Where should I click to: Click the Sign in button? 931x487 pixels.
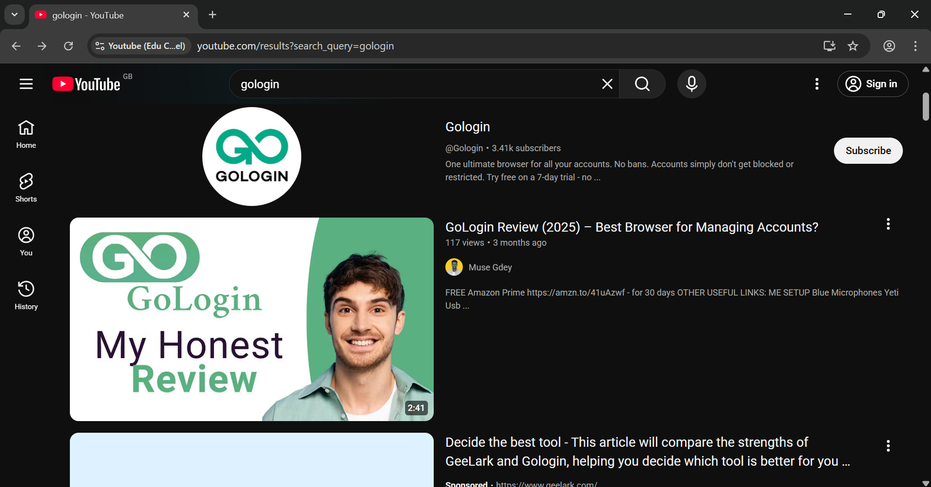[x=872, y=84]
